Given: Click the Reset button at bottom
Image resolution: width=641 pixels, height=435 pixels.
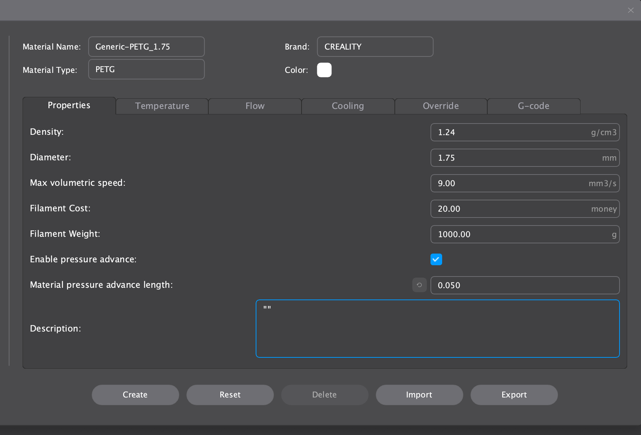Looking at the screenshot, I should click(x=230, y=395).
